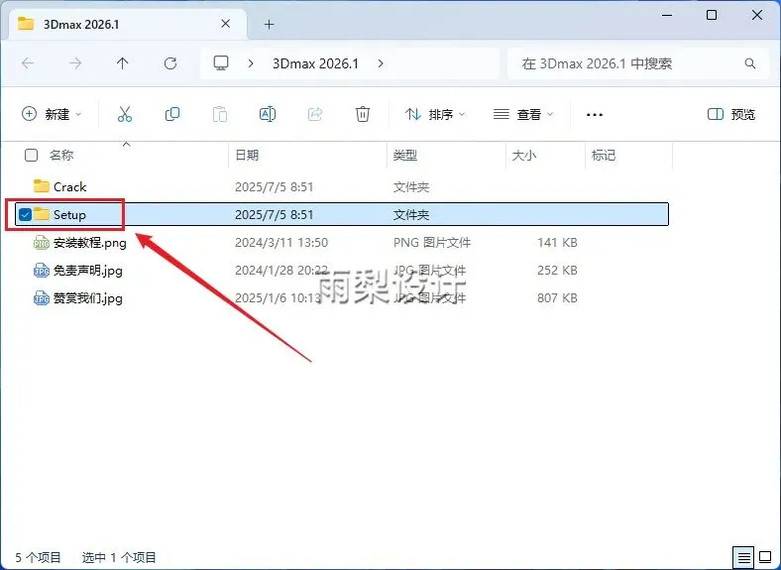Sort by the 标记 column header
Image resolution: width=781 pixels, height=570 pixels.
click(x=604, y=156)
